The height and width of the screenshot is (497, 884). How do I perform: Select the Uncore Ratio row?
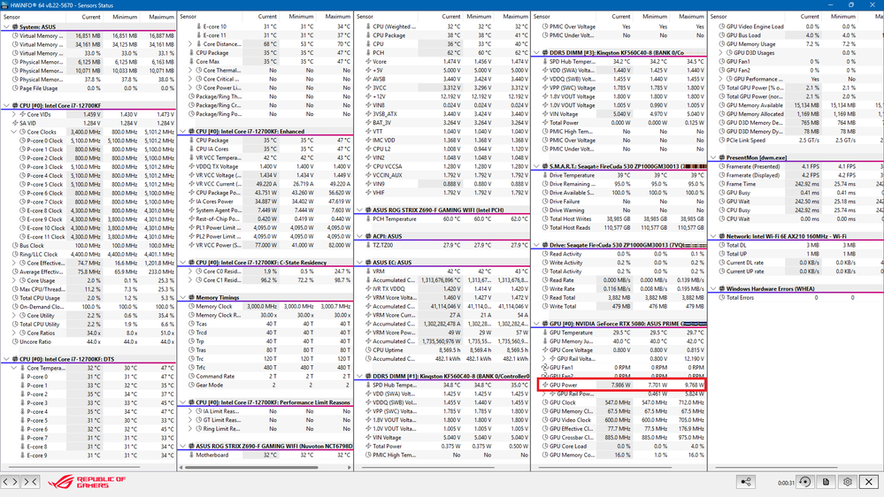(x=88, y=341)
